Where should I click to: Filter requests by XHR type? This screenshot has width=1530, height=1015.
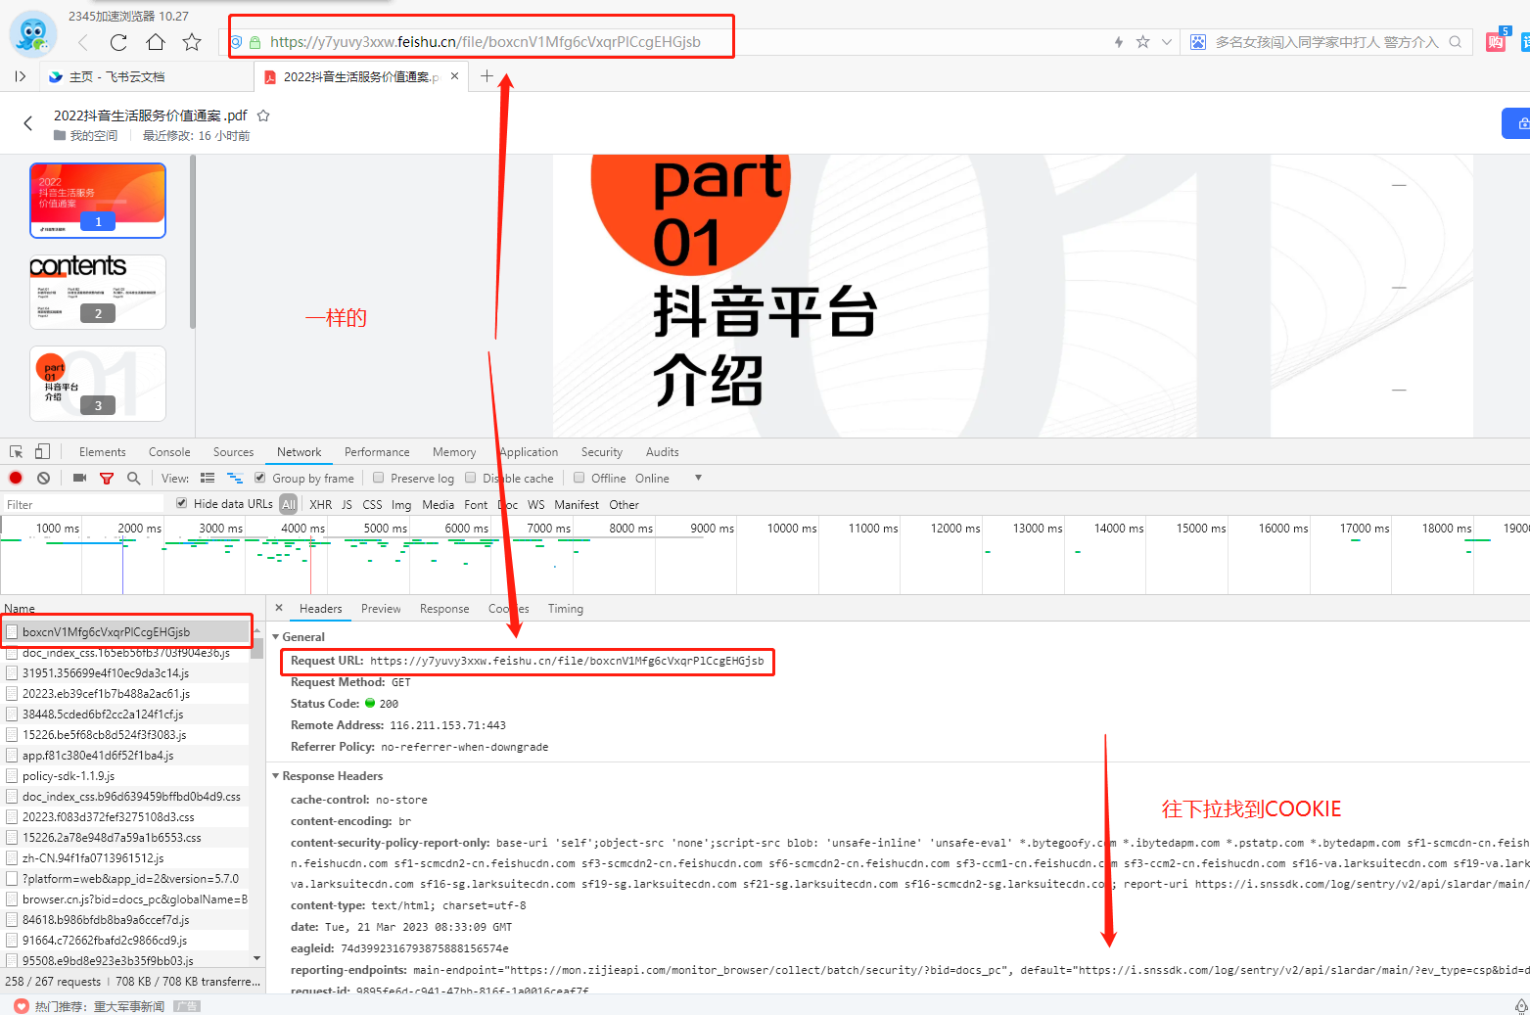coord(320,504)
